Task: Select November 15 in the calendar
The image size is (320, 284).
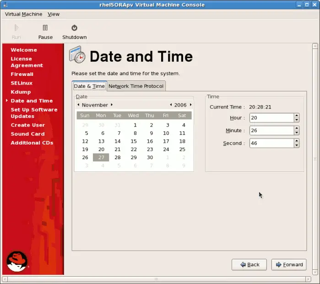Action: pyautogui.click(x=134, y=141)
